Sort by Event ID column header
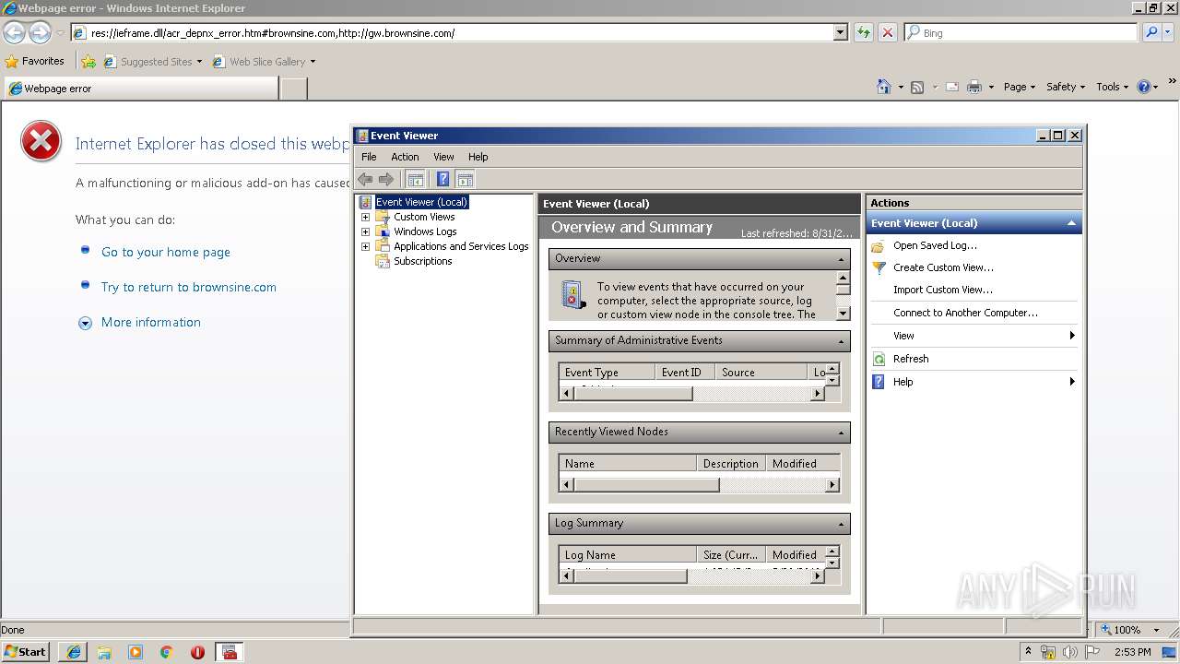 pyautogui.click(x=685, y=373)
